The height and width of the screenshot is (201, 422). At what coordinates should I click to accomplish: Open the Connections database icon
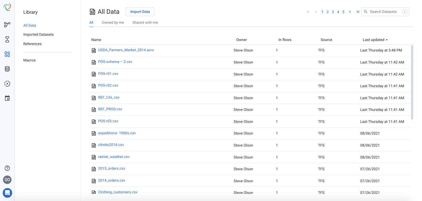pos(7,69)
